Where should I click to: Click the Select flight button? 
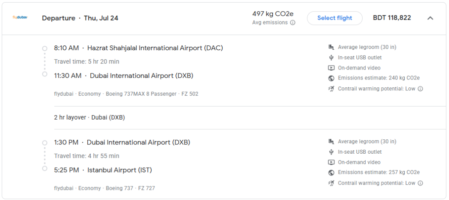335,18
